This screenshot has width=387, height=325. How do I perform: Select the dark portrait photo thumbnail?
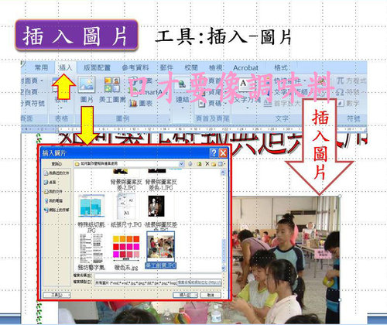pos(156,206)
